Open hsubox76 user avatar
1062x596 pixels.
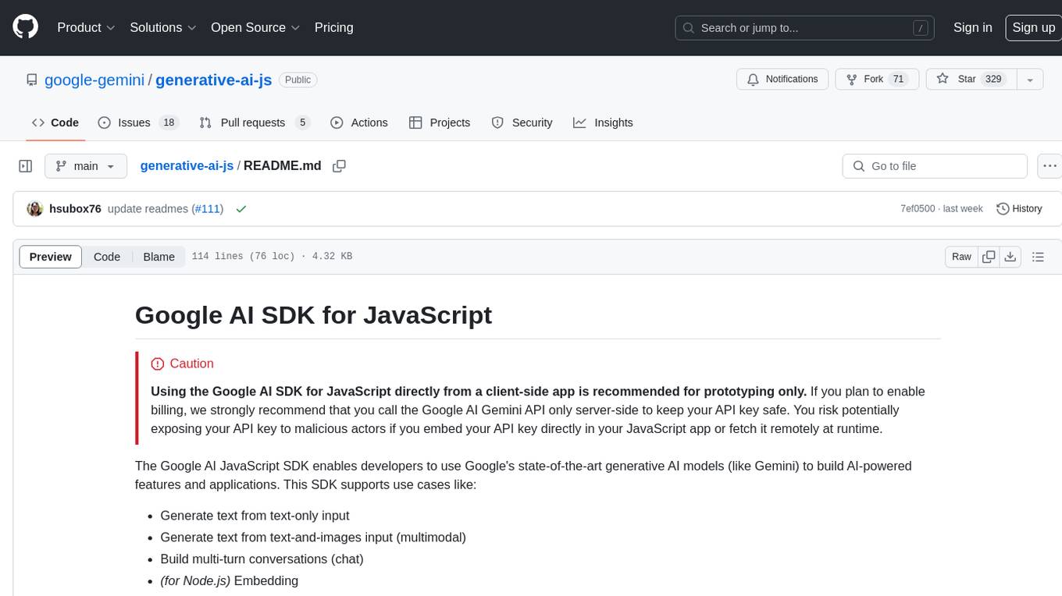(x=35, y=209)
